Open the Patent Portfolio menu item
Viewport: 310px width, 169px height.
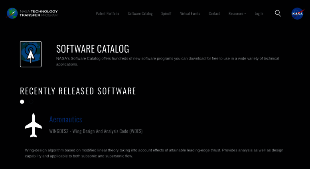coord(108,14)
